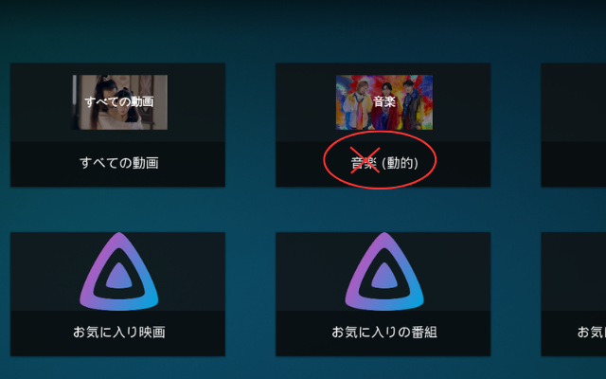Click the すべての動画 video thumbnail image
The height and width of the screenshot is (379, 606).
coord(120,102)
